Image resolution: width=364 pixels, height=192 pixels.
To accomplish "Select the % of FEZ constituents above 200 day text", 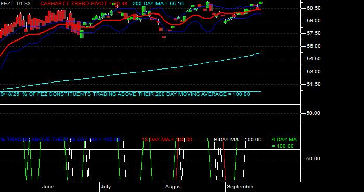I will (x=125, y=94).
